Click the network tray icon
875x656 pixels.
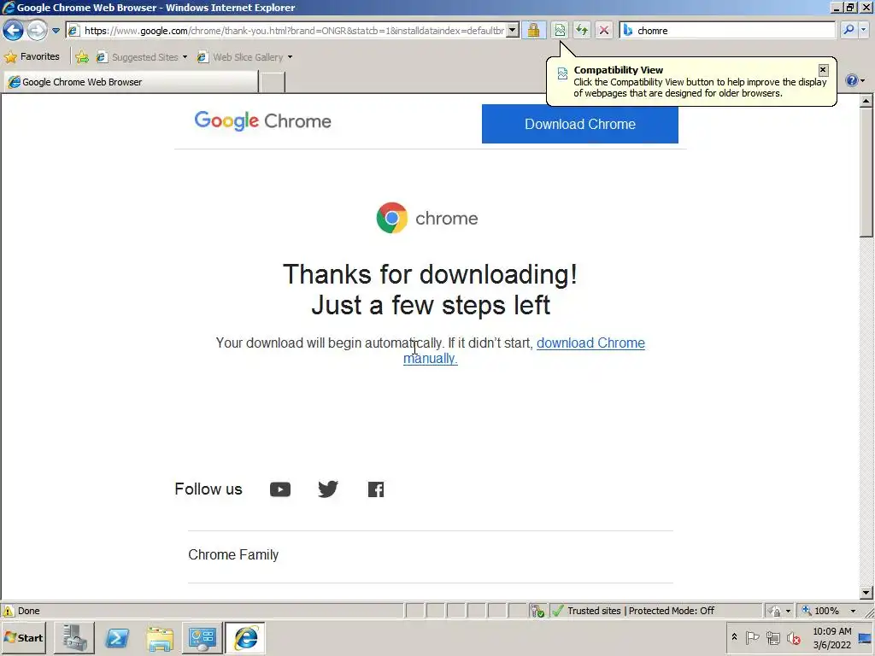coord(772,637)
